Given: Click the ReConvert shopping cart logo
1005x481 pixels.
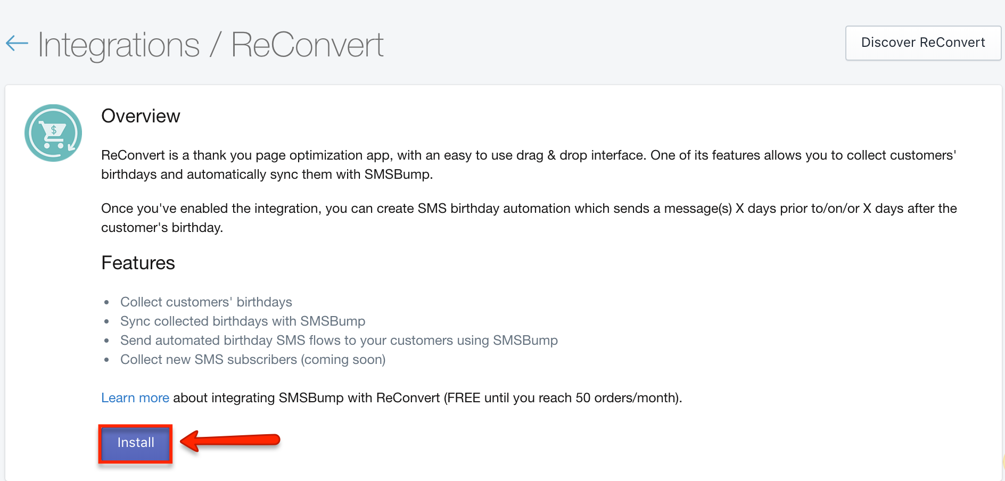Looking at the screenshot, I should click(x=53, y=133).
